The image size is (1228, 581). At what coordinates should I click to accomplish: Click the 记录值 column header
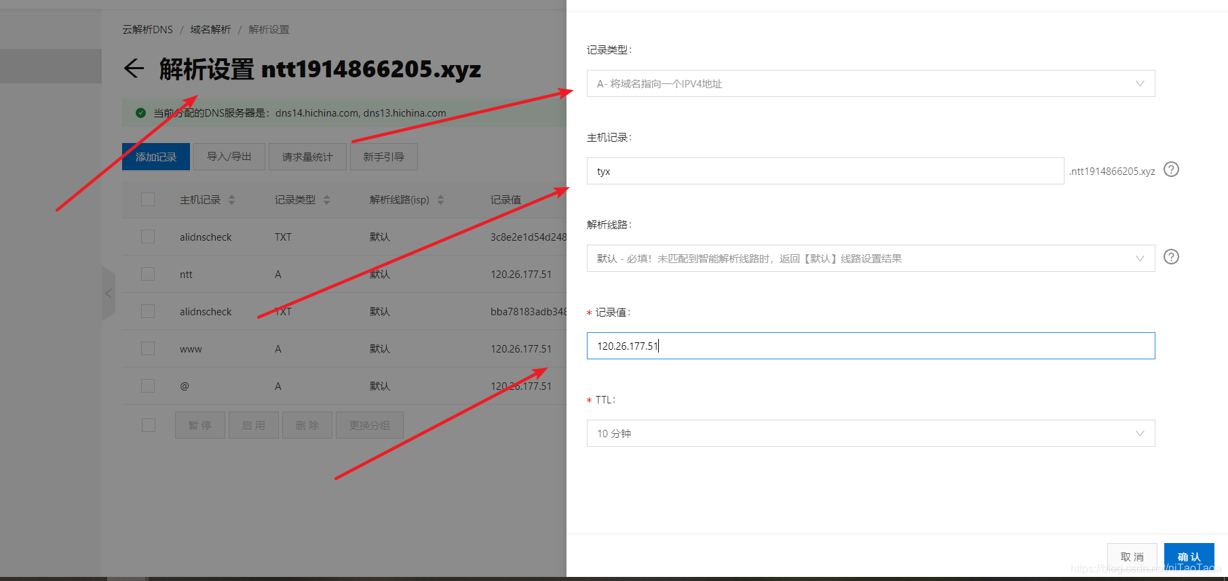click(506, 200)
